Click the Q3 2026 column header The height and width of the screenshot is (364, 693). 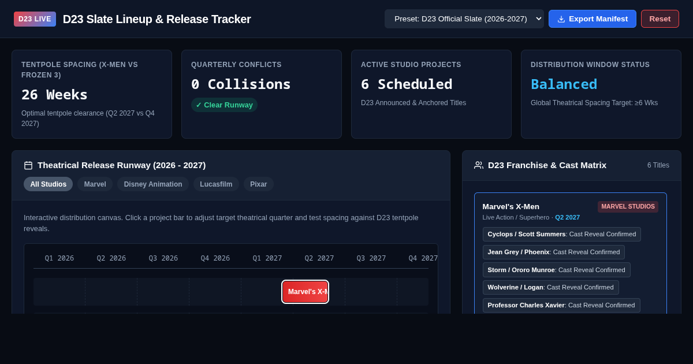click(x=163, y=258)
